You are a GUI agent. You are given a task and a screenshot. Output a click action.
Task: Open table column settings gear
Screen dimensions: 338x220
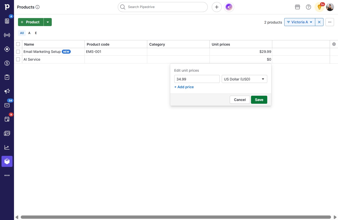[334, 44]
